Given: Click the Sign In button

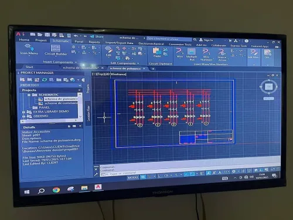Looking at the screenshot, I should tap(206, 40).
